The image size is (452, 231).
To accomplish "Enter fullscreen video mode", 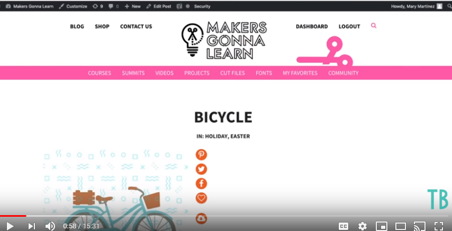I will point(438,226).
